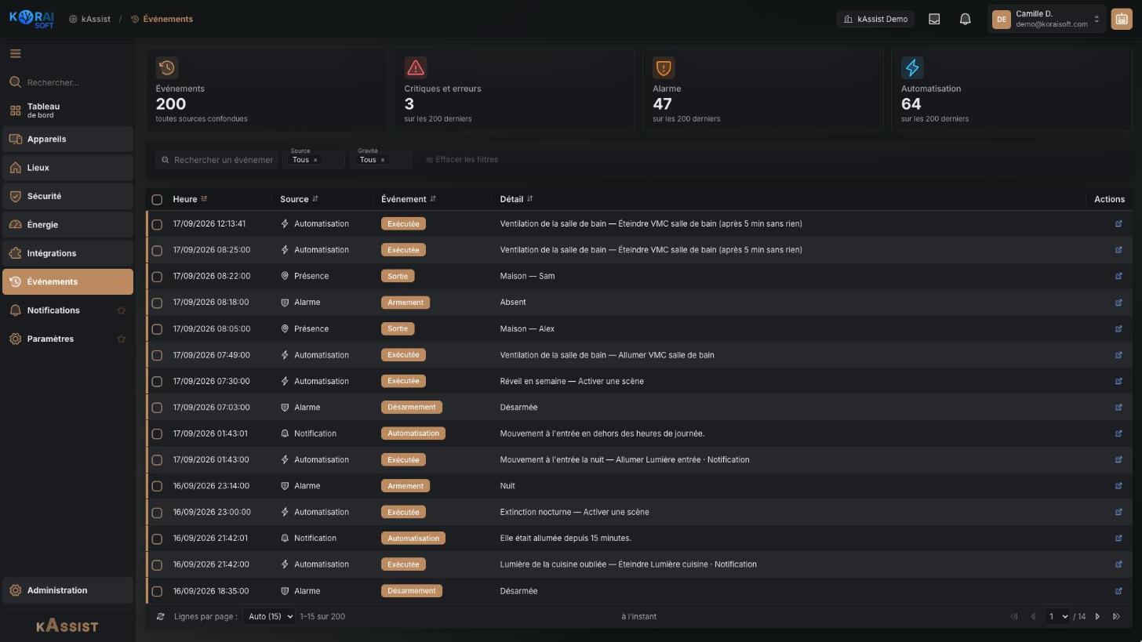Open rows-per-page Auto (15) dropdown
Image resolution: width=1142 pixels, height=642 pixels.
(269, 617)
